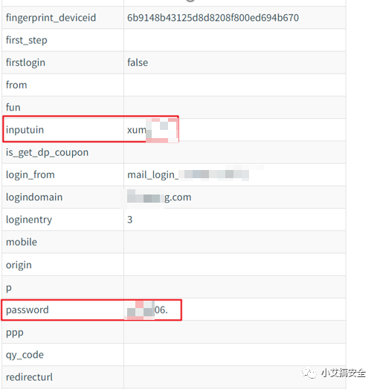
Task: Click the mobile parameter label
Action: [x=22, y=242]
